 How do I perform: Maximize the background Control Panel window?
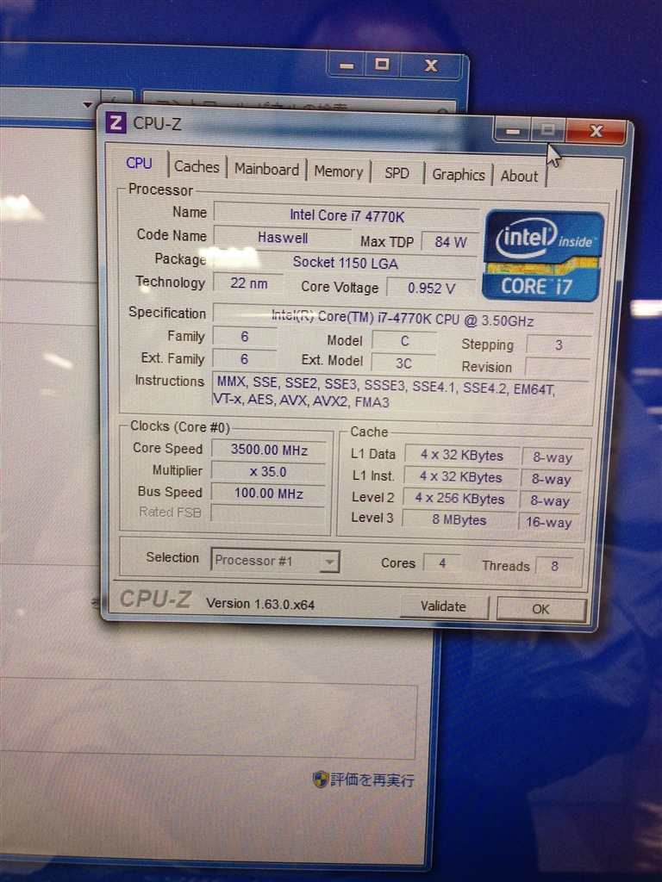point(382,65)
